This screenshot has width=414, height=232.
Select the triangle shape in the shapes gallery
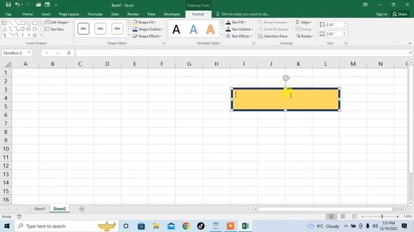[x=5, y=29]
